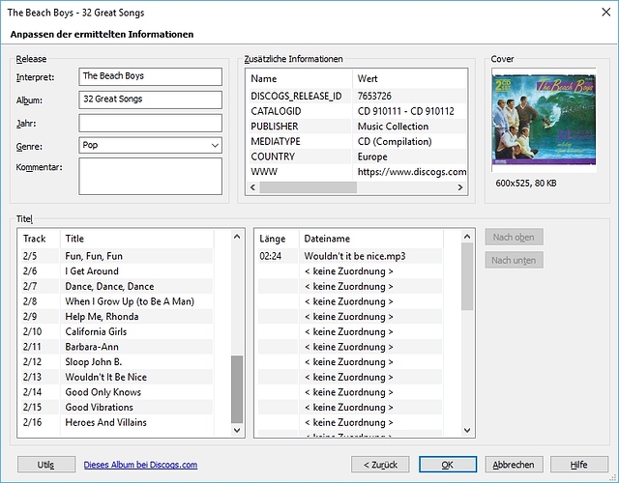Screen dimensions: 619x483
Task: Confirm with the OK button
Action: click(x=448, y=465)
